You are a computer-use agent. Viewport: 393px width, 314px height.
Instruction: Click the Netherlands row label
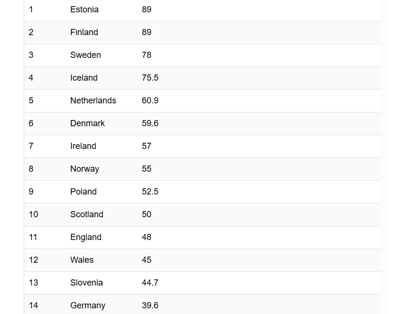point(93,101)
